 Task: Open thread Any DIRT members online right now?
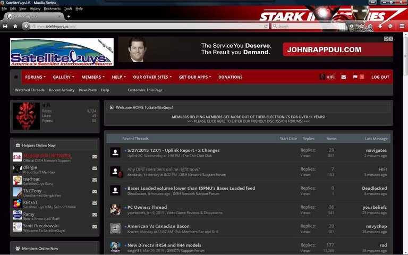coord(164,169)
